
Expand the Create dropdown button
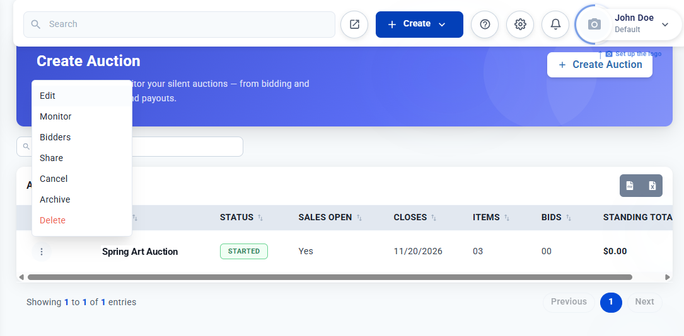[419, 25]
